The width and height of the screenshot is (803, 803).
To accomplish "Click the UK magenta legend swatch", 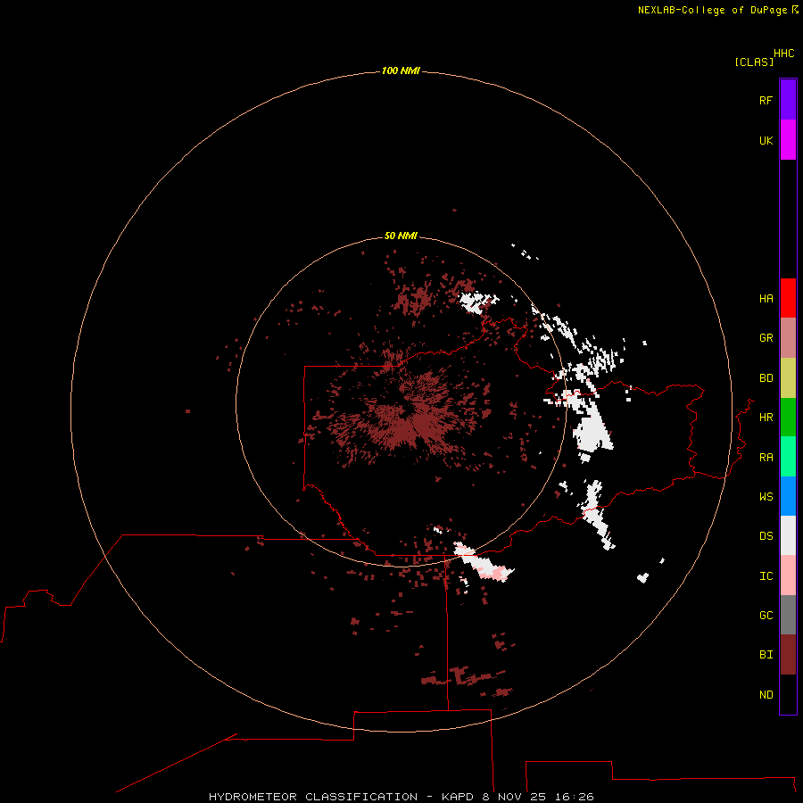I will [788, 140].
